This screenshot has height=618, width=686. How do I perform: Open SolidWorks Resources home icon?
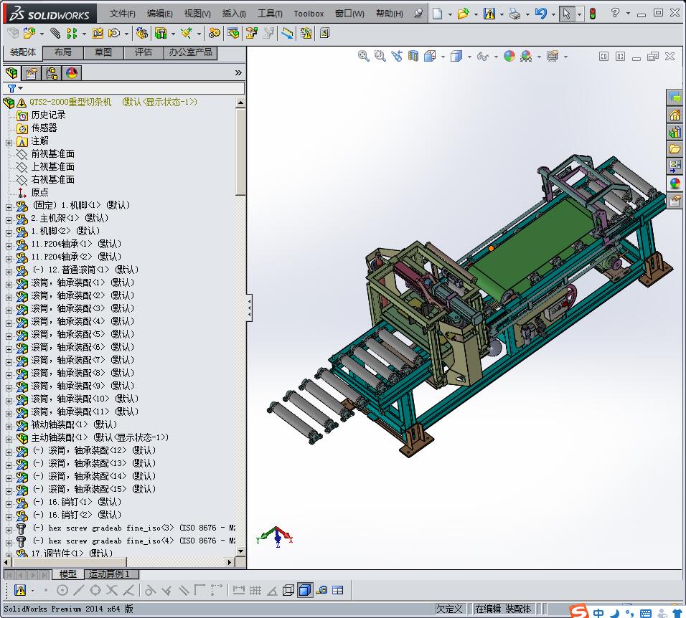(x=675, y=115)
